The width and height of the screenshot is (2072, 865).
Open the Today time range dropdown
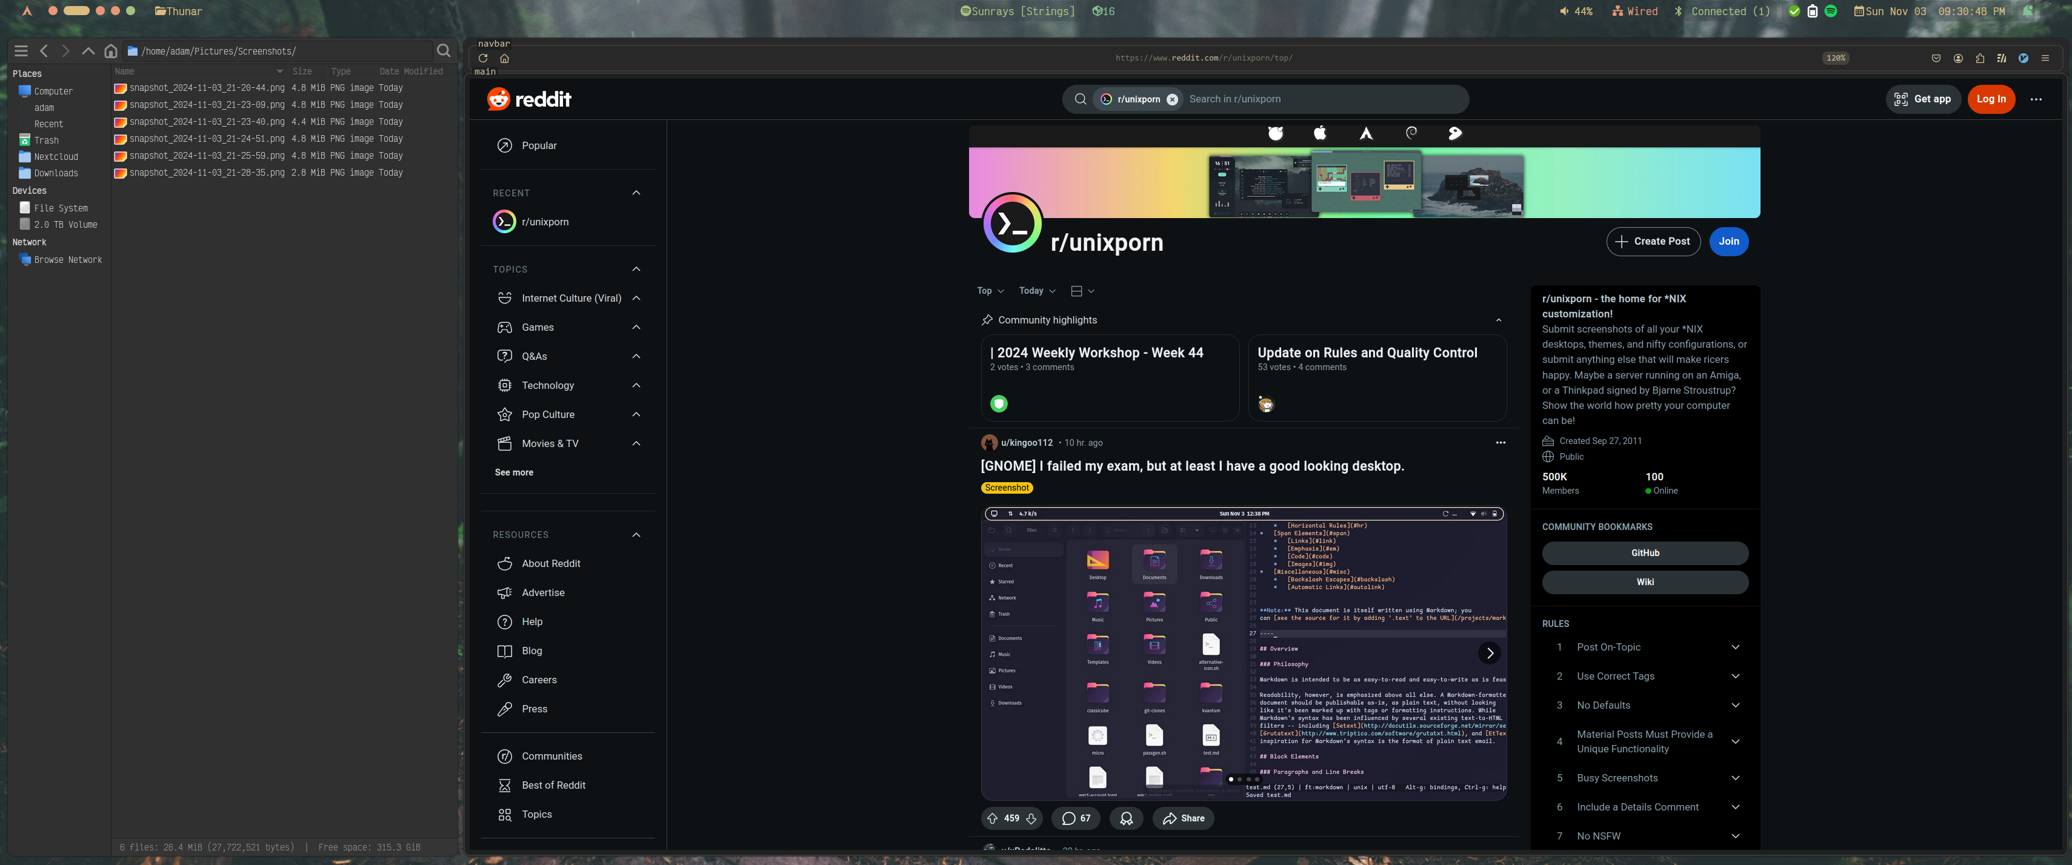(x=1037, y=291)
